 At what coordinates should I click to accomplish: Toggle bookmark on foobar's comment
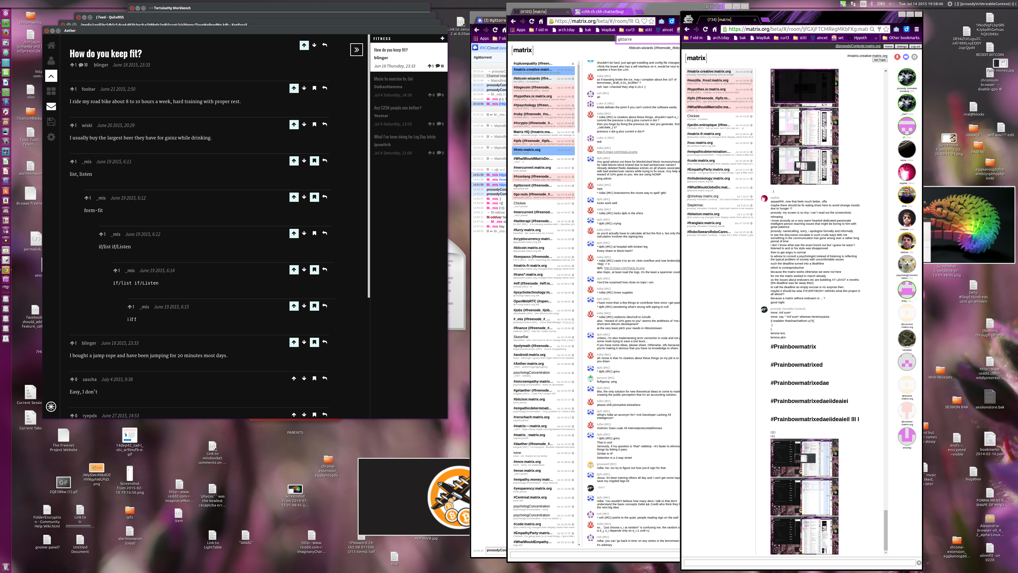click(x=314, y=88)
